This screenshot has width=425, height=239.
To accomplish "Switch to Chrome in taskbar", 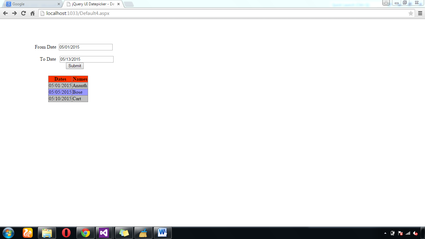I will (x=86, y=233).
